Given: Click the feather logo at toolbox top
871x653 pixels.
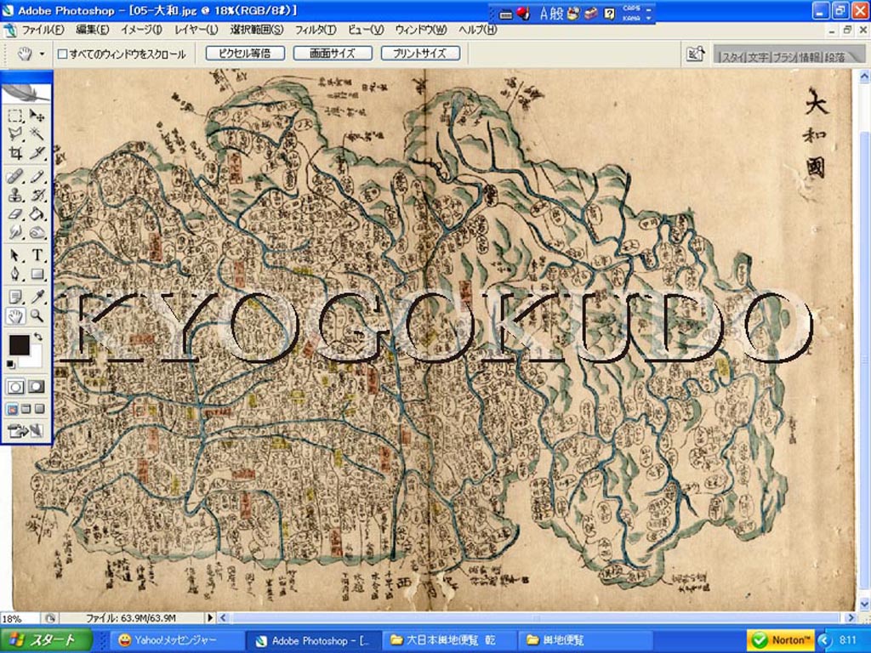Looking at the screenshot, I should [26, 93].
